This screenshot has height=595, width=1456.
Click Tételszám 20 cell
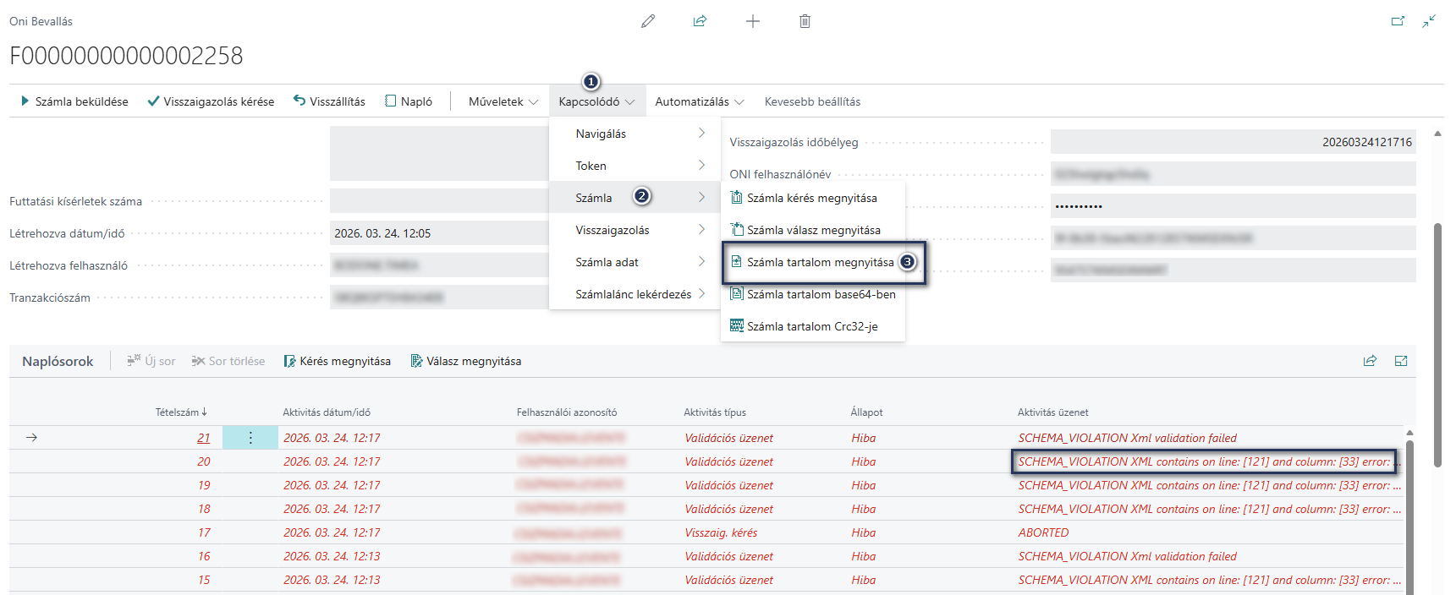tap(204, 461)
